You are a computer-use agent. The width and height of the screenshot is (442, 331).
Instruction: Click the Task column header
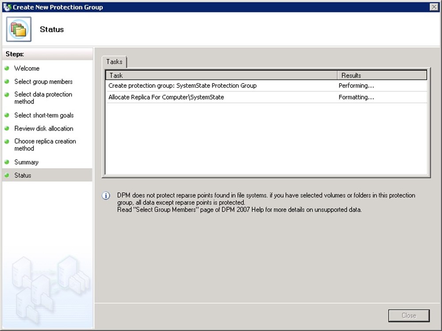point(221,75)
